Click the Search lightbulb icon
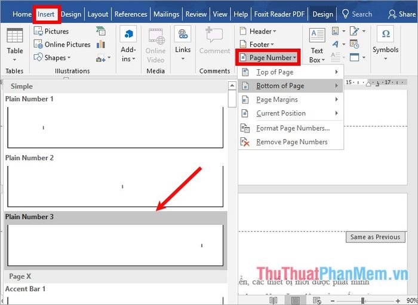This screenshot has width=418, height=305. click(345, 14)
